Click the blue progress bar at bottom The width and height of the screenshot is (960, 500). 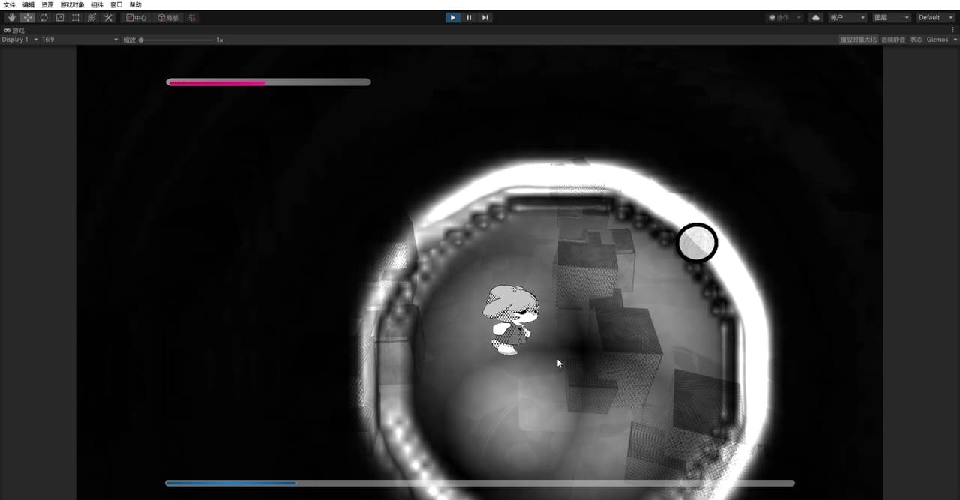480,483
